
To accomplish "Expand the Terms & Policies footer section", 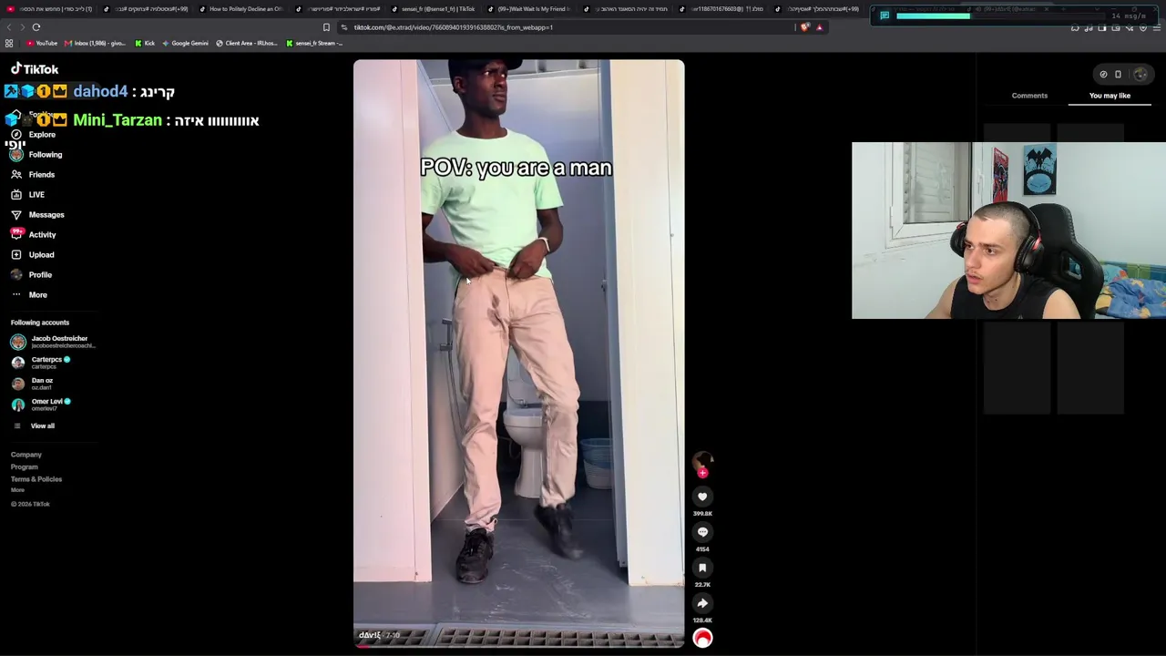I will tap(36, 479).
